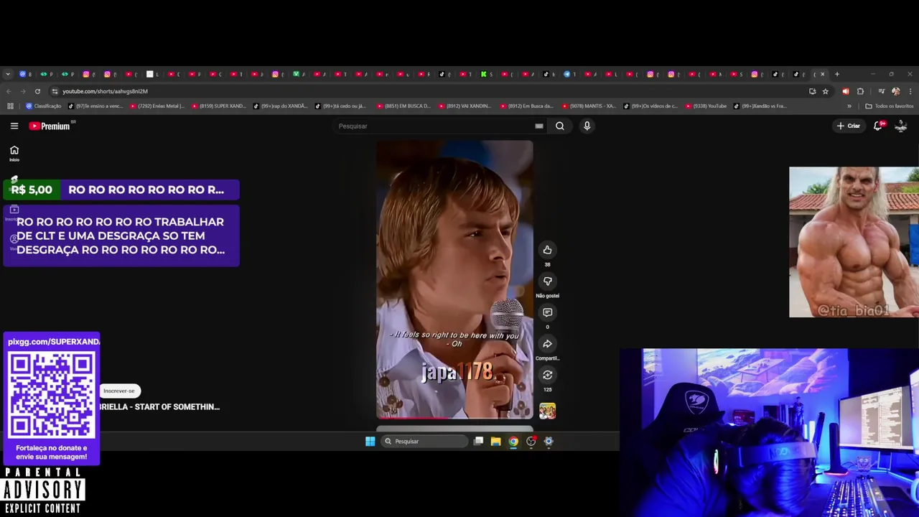This screenshot has height=517, width=919.
Task: Open File Explorer from taskbar
Action: pyautogui.click(x=495, y=442)
